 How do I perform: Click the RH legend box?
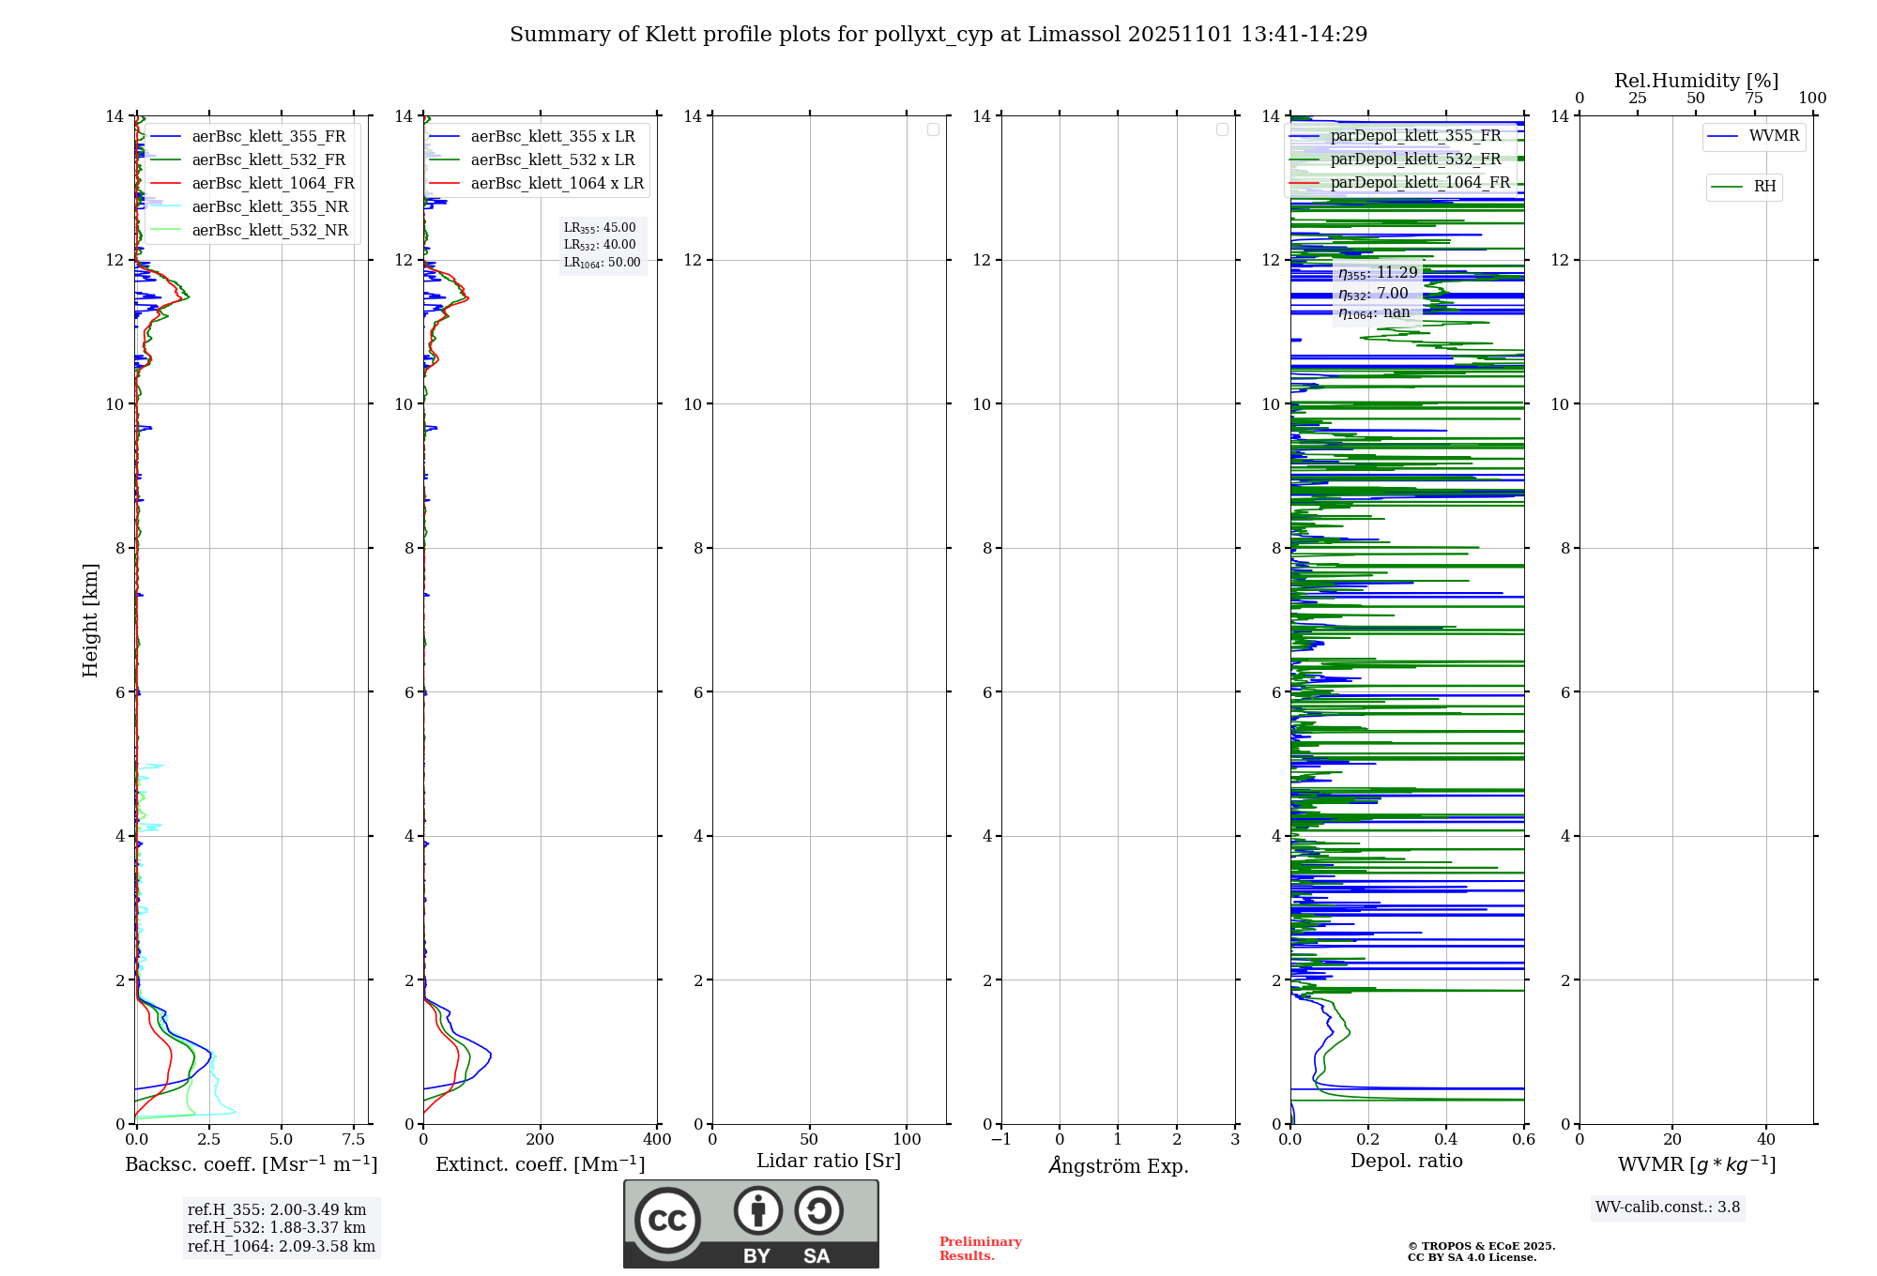click(x=1744, y=187)
